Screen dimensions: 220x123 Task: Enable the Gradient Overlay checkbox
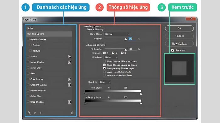coord(28,85)
